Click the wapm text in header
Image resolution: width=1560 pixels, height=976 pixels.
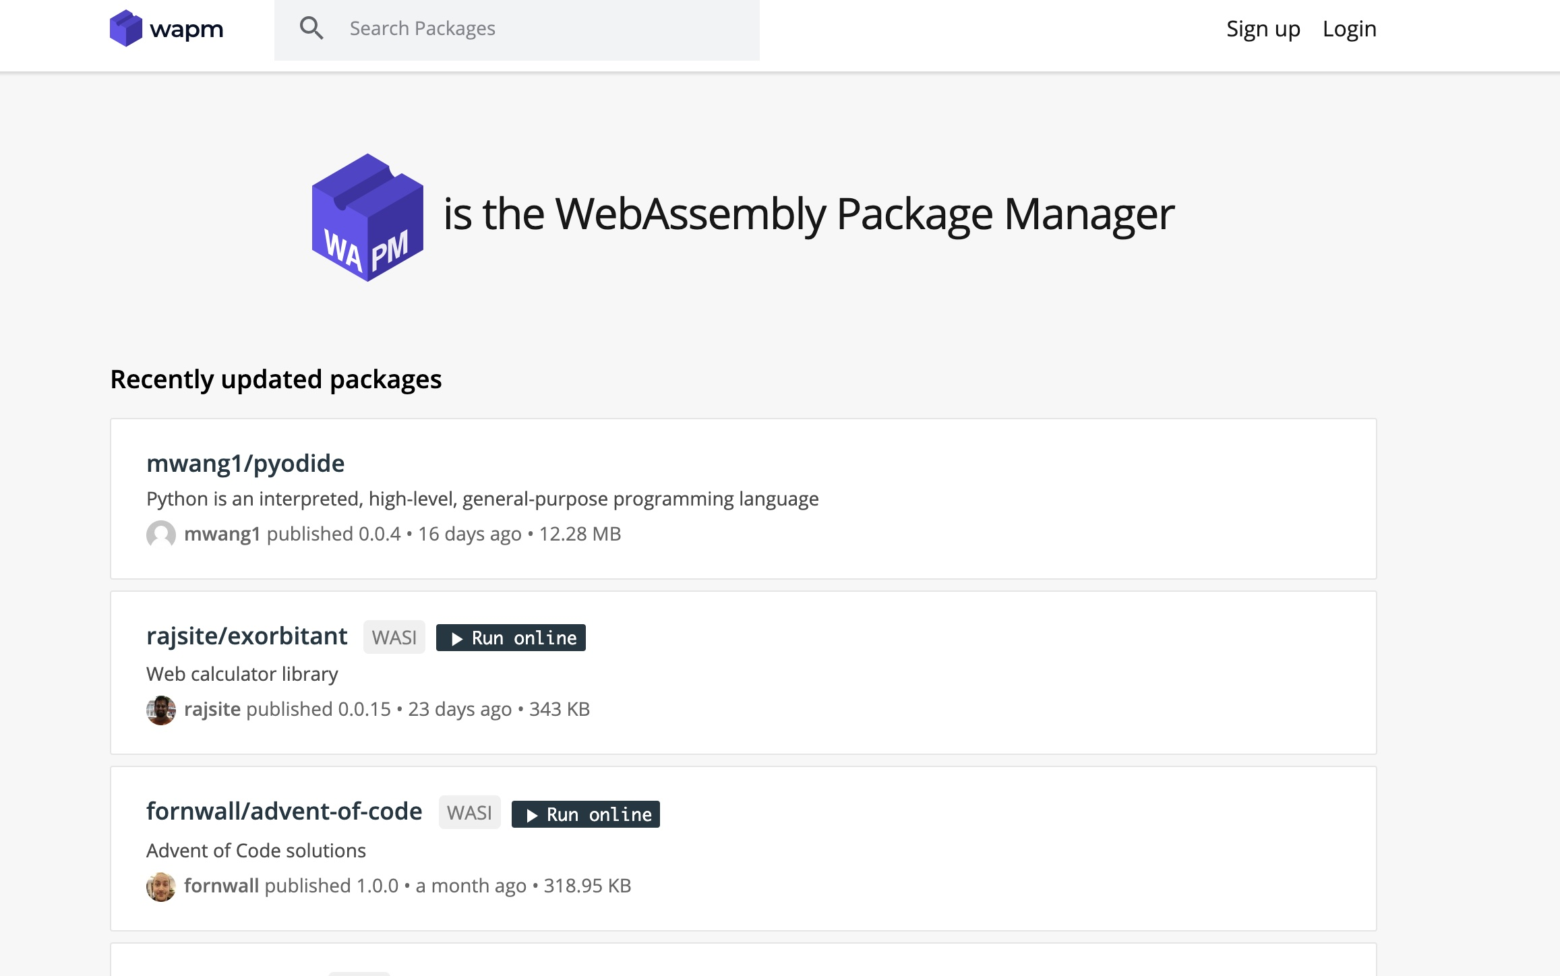pyautogui.click(x=186, y=29)
